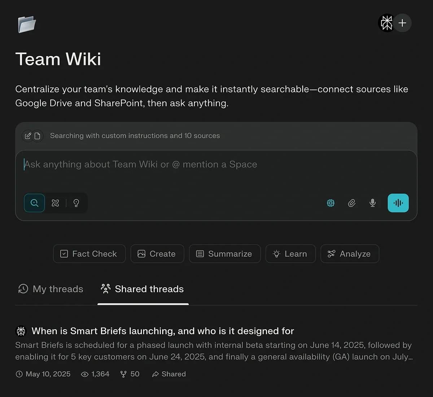Click the microphone dictation icon
433x397 pixels.
point(373,203)
